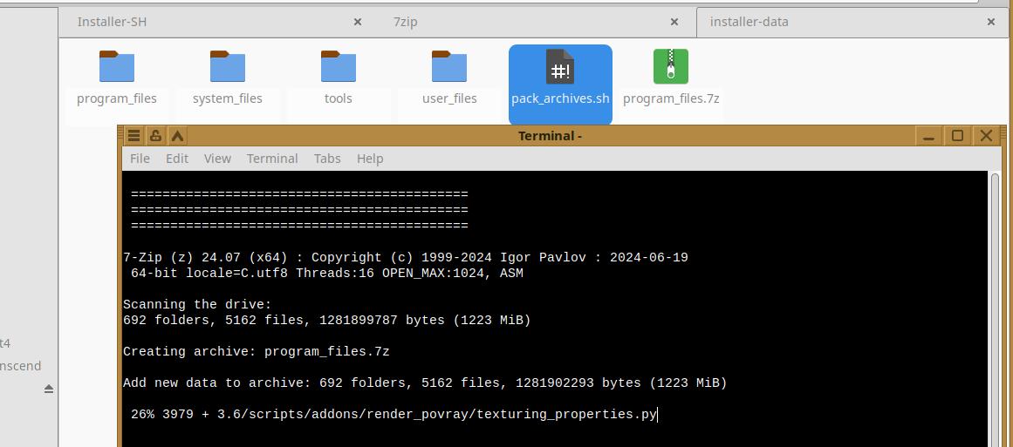Close the installer-data tab
The image size is (1013, 447).
[991, 22]
